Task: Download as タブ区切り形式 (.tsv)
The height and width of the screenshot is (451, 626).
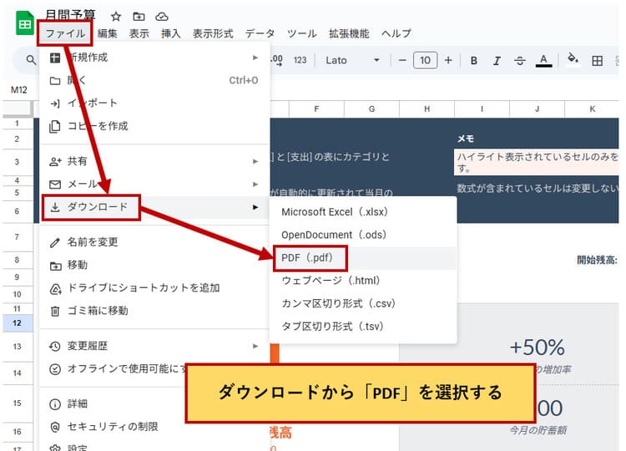Action: click(x=363, y=327)
